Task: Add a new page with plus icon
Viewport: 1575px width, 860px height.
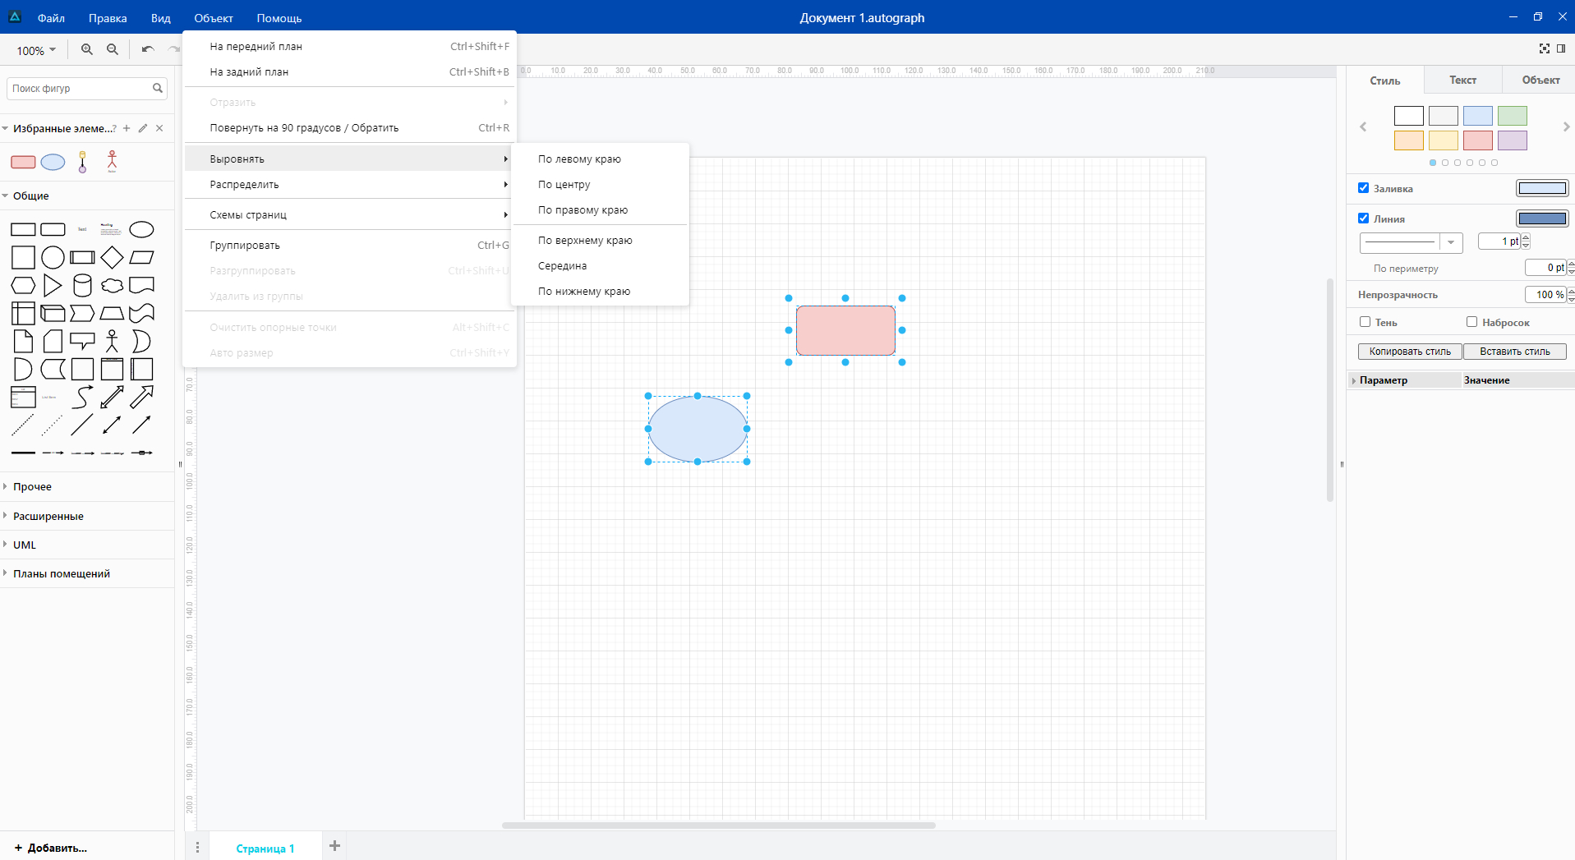Action: (x=334, y=846)
